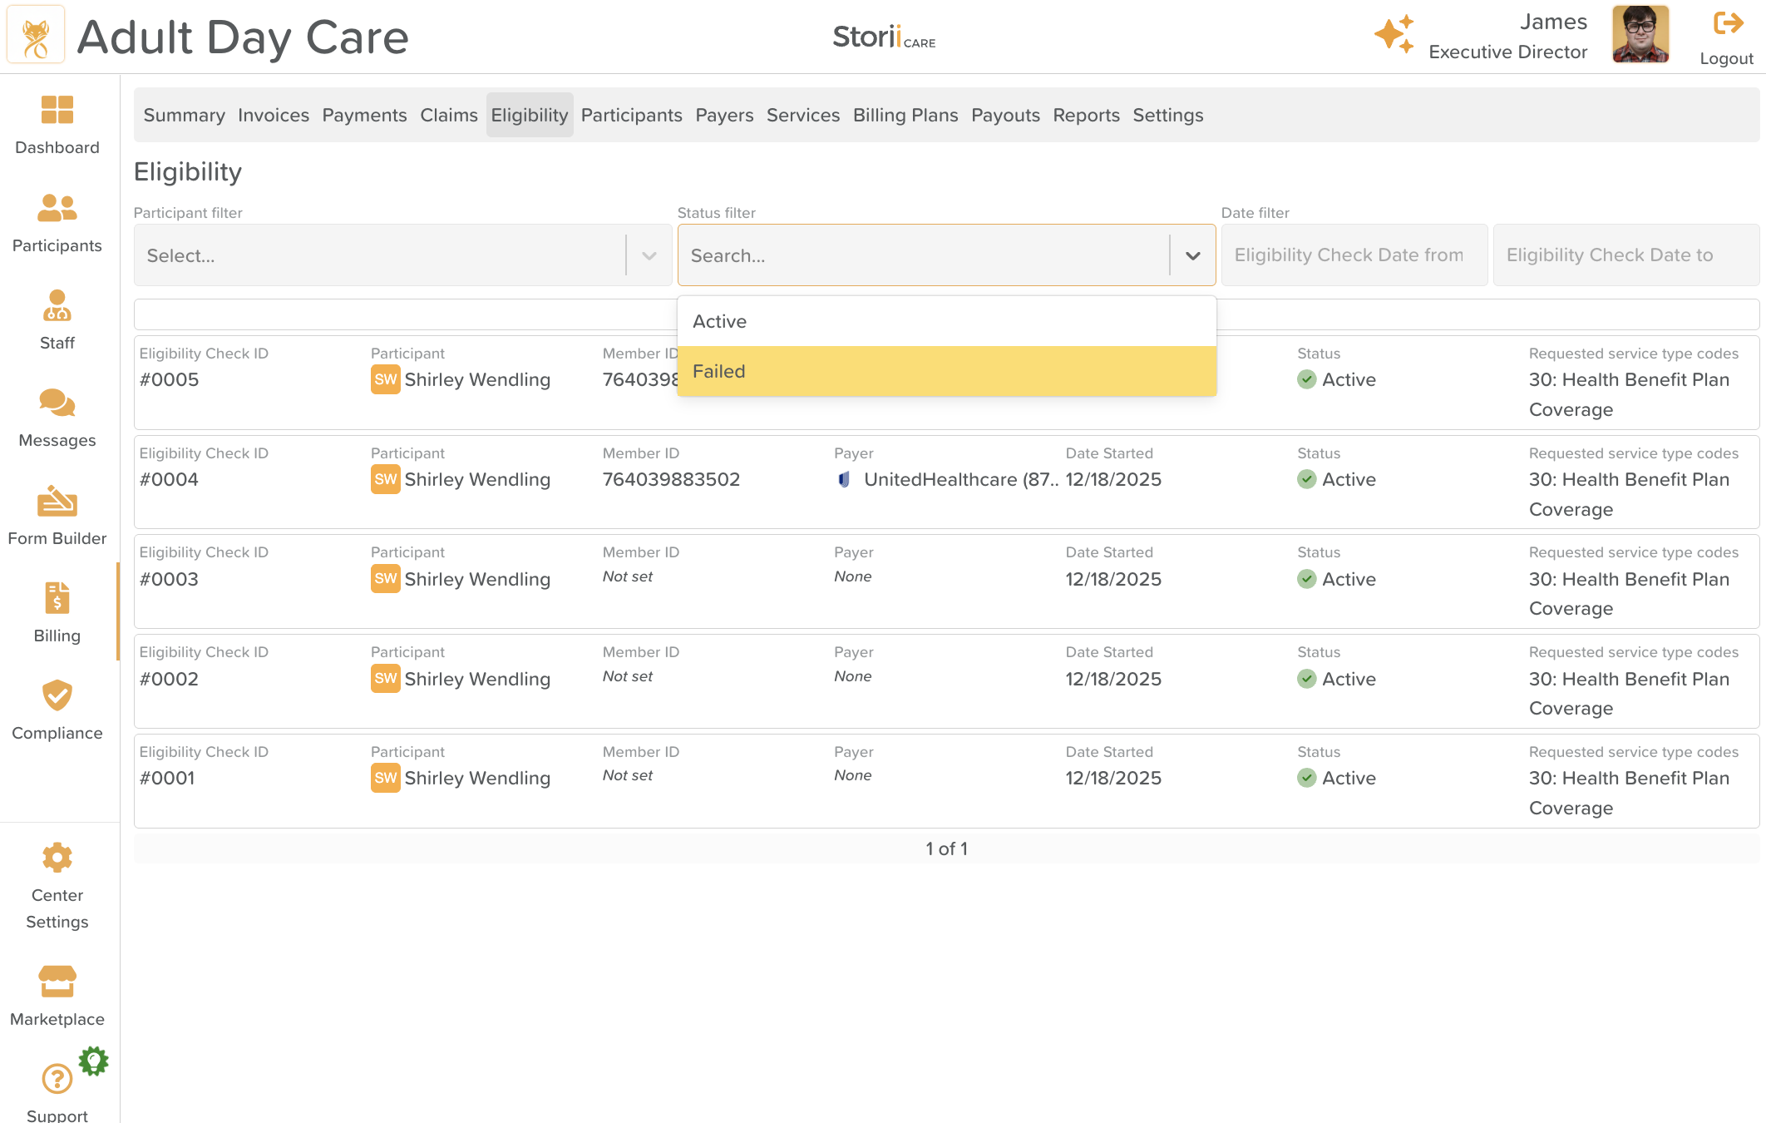The image size is (1766, 1123).
Task: Click James's profile photo
Action: pyautogui.click(x=1640, y=35)
